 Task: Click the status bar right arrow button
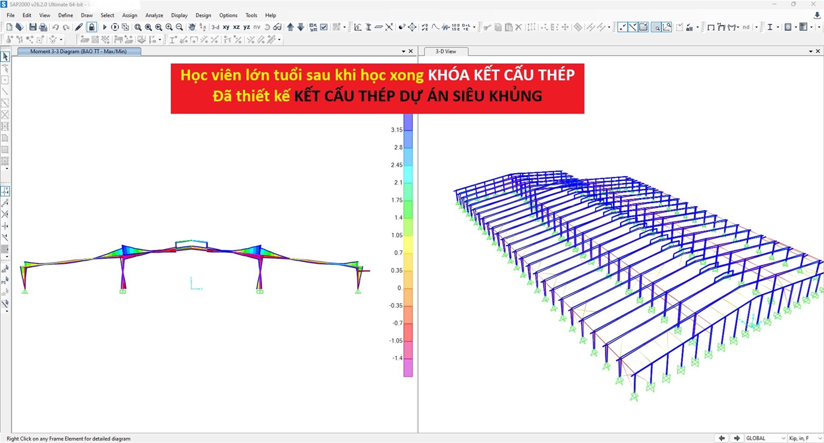click(736, 438)
